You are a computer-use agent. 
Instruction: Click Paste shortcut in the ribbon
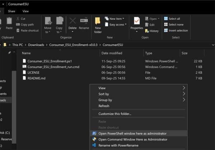point(28,30)
